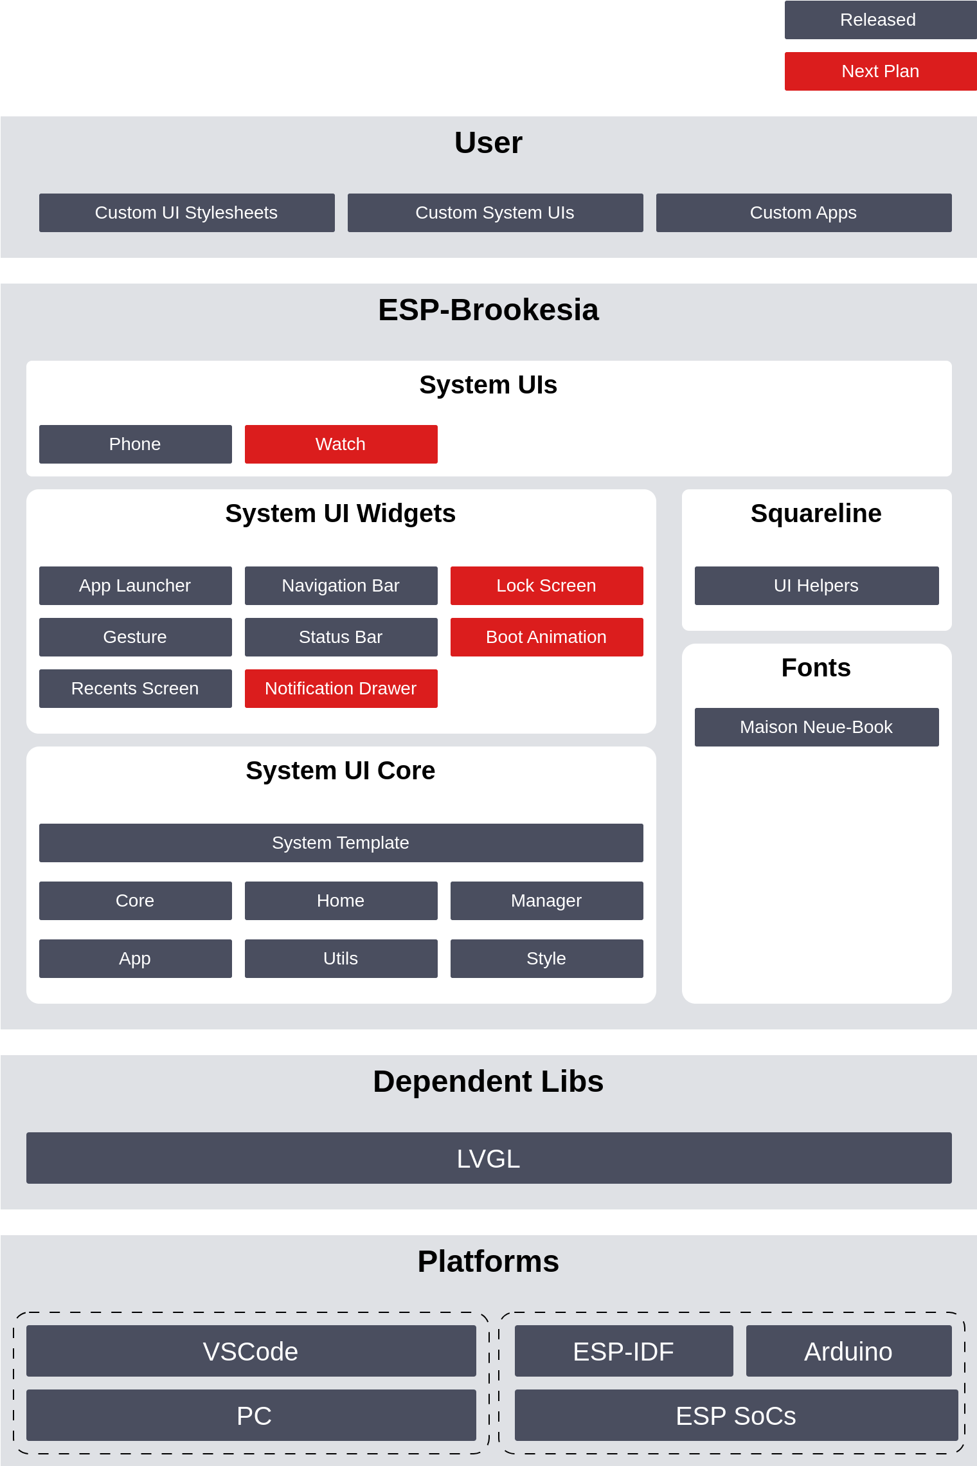This screenshot has width=977, height=1466.
Task: Select the Recents Screen block
Action: coord(136,689)
